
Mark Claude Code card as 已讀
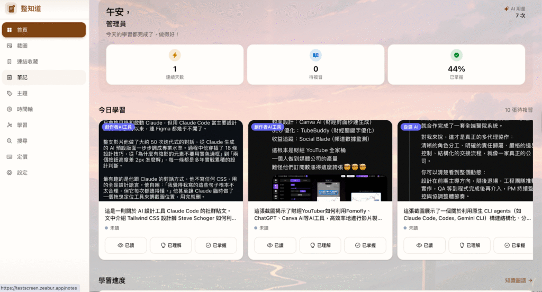pos(126,245)
